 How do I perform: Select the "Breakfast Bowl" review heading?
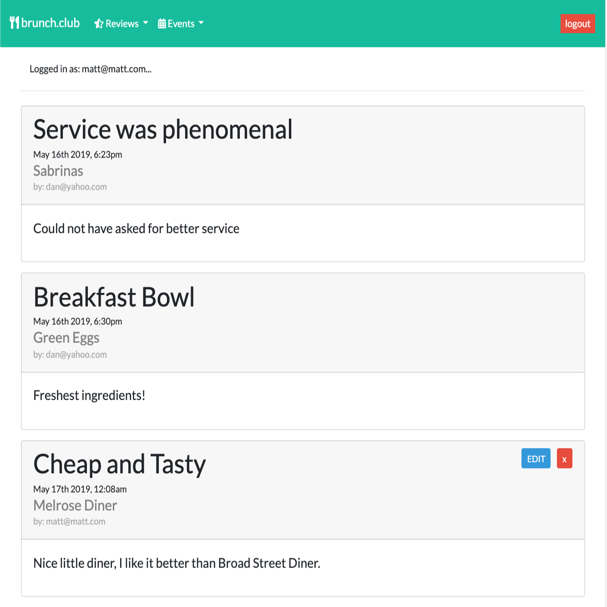pos(114,297)
